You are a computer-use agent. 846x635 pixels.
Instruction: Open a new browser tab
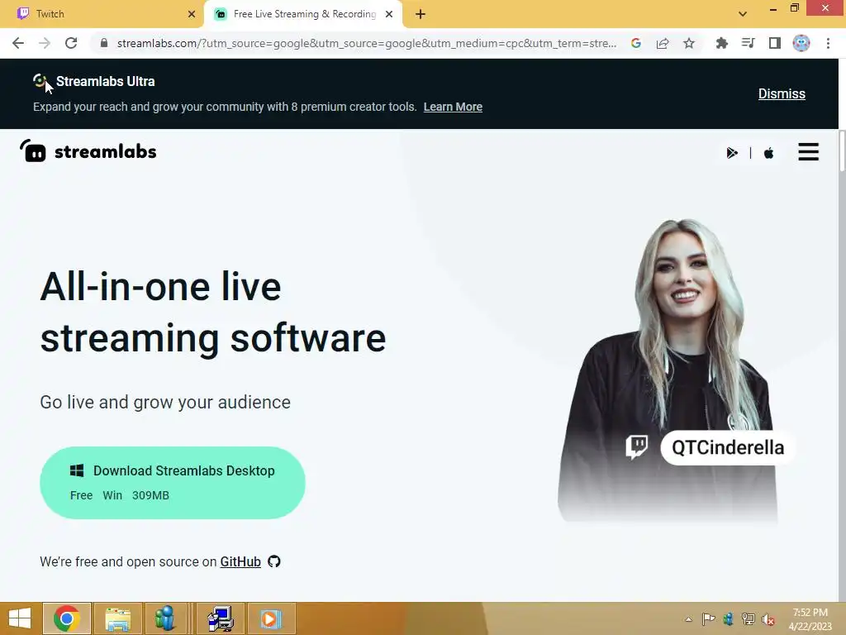[x=421, y=14]
